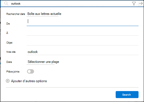The width and height of the screenshot is (144, 102).
Task: Focus the De sender input field
Action: (x=83, y=22)
